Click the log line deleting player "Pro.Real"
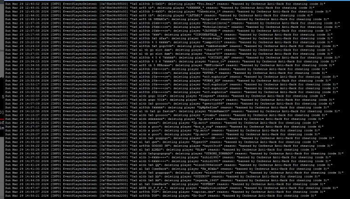 (165, 4)
